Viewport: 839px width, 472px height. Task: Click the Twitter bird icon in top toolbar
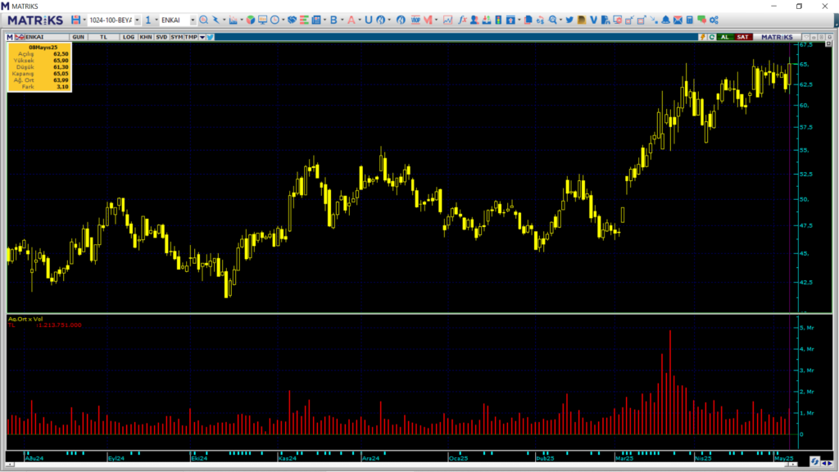(x=569, y=20)
